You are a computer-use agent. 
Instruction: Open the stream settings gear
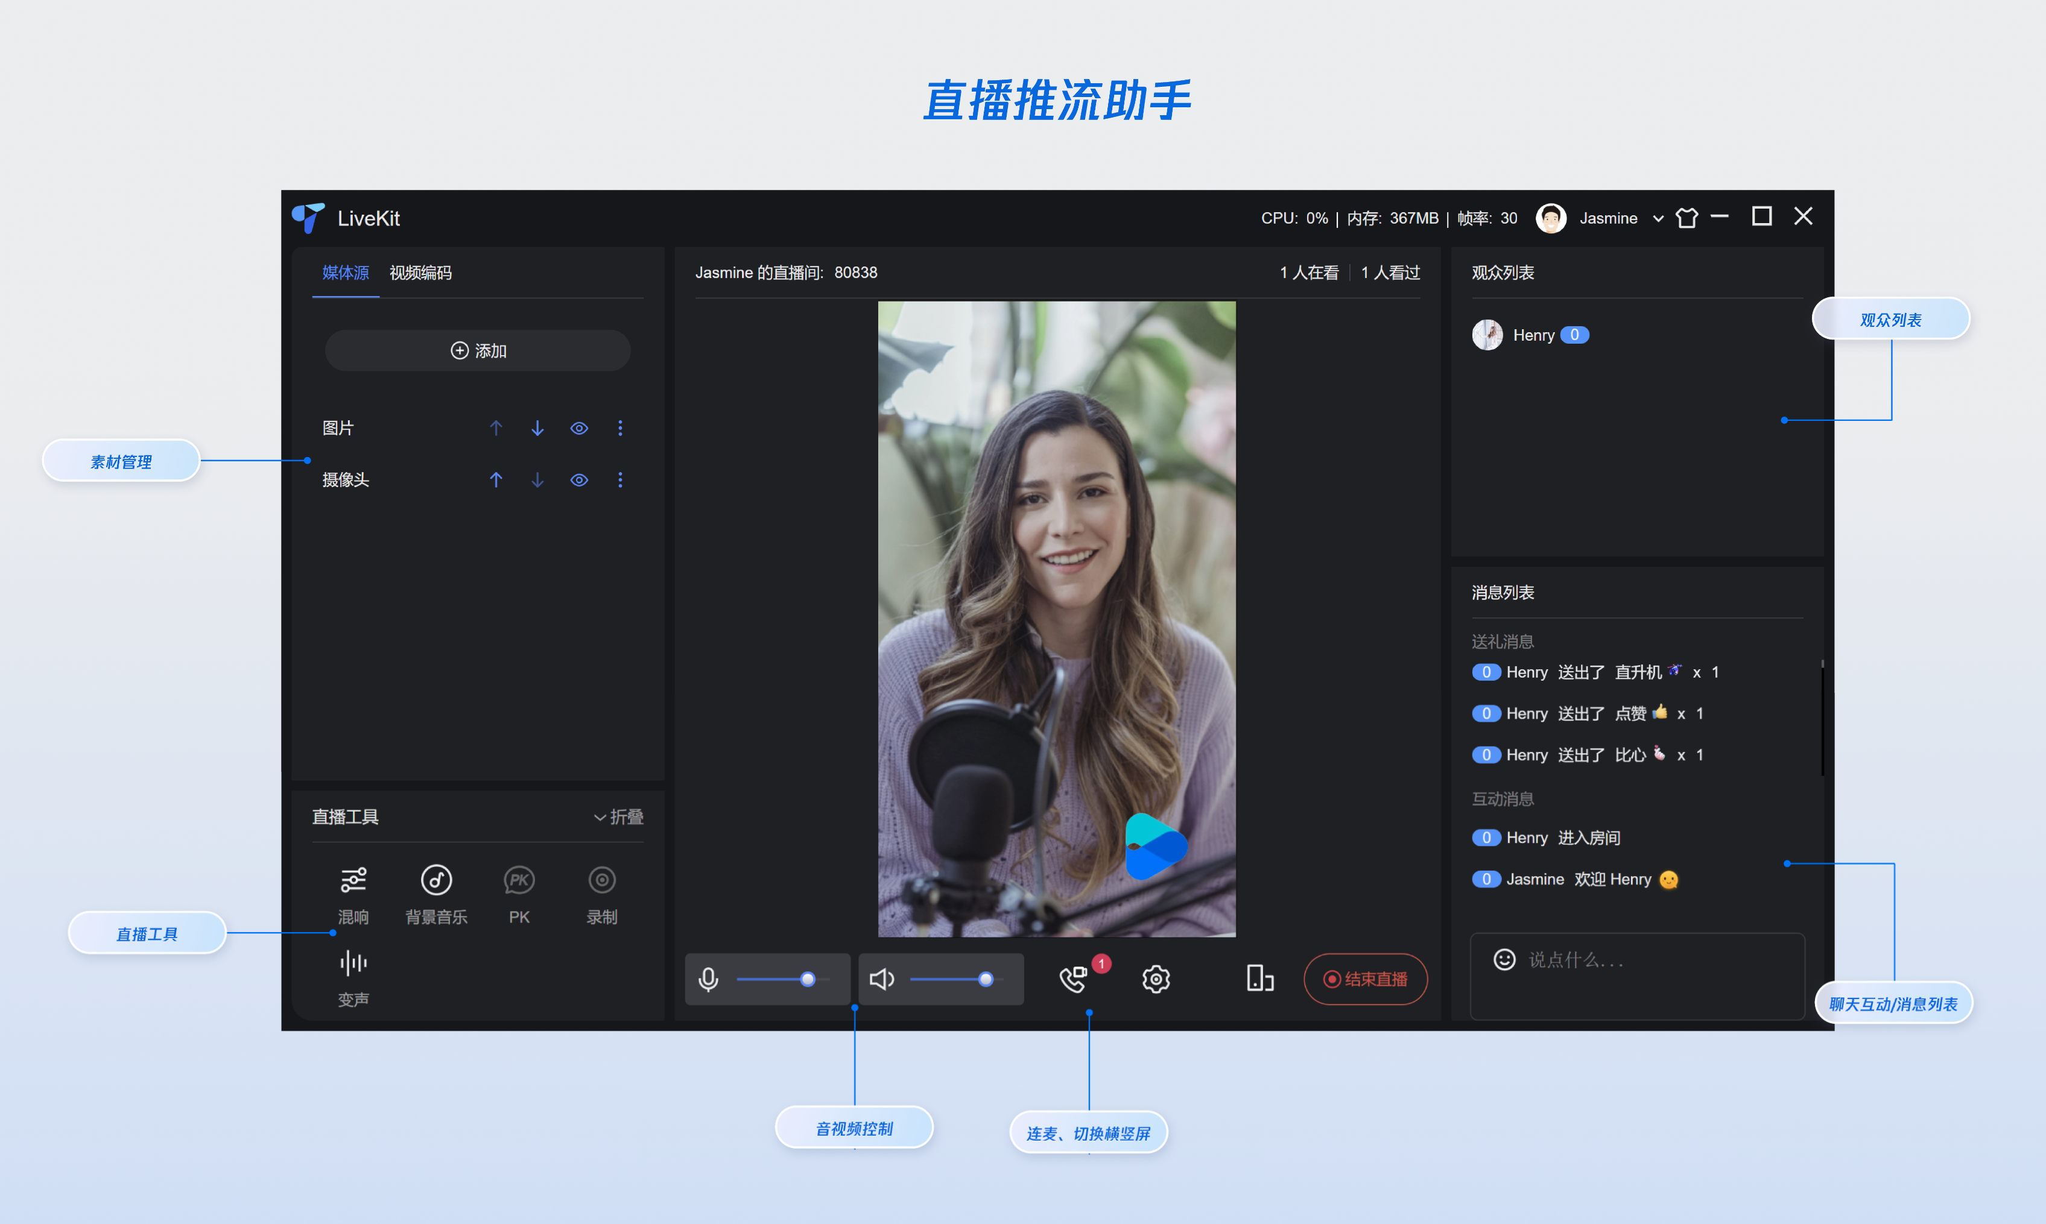click(x=1155, y=979)
